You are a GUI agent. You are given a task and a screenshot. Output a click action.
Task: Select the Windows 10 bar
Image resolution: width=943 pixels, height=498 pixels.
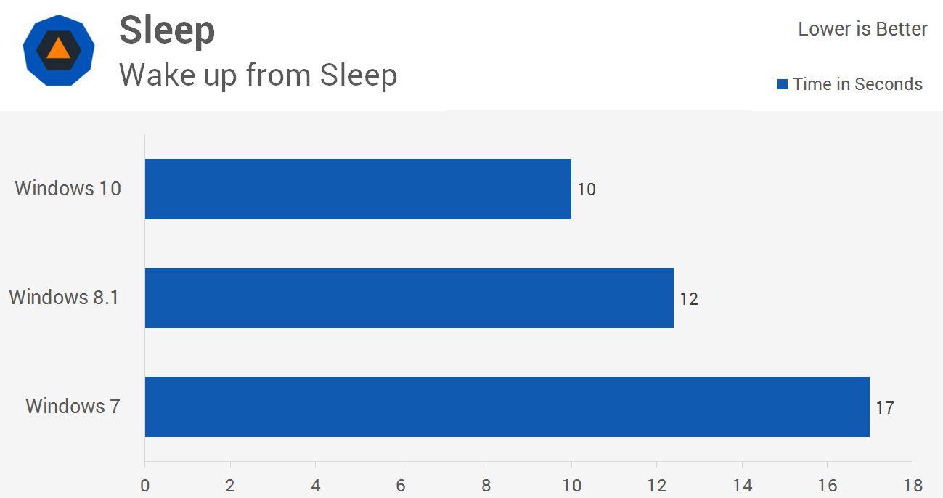tap(358, 189)
